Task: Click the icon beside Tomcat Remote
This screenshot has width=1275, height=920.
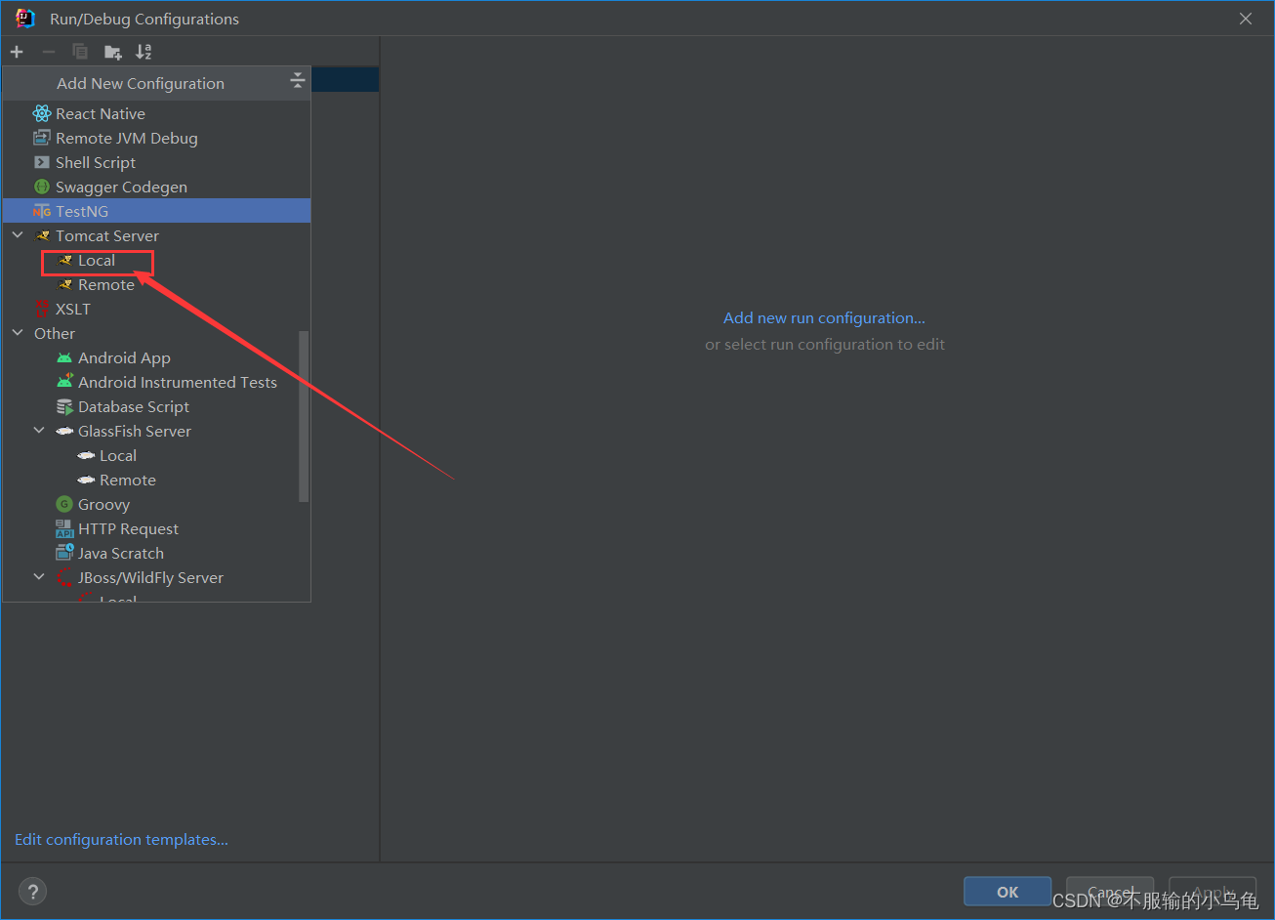Action: [x=64, y=284]
